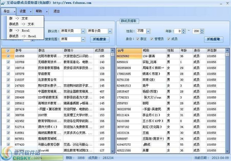Click the app logo in title bar
The width and height of the screenshot is (231, 161).
click(3, 3)
